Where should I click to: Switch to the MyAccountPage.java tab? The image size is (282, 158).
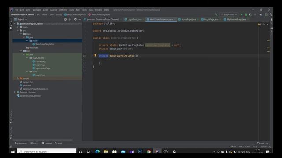(x=236, y=19)
